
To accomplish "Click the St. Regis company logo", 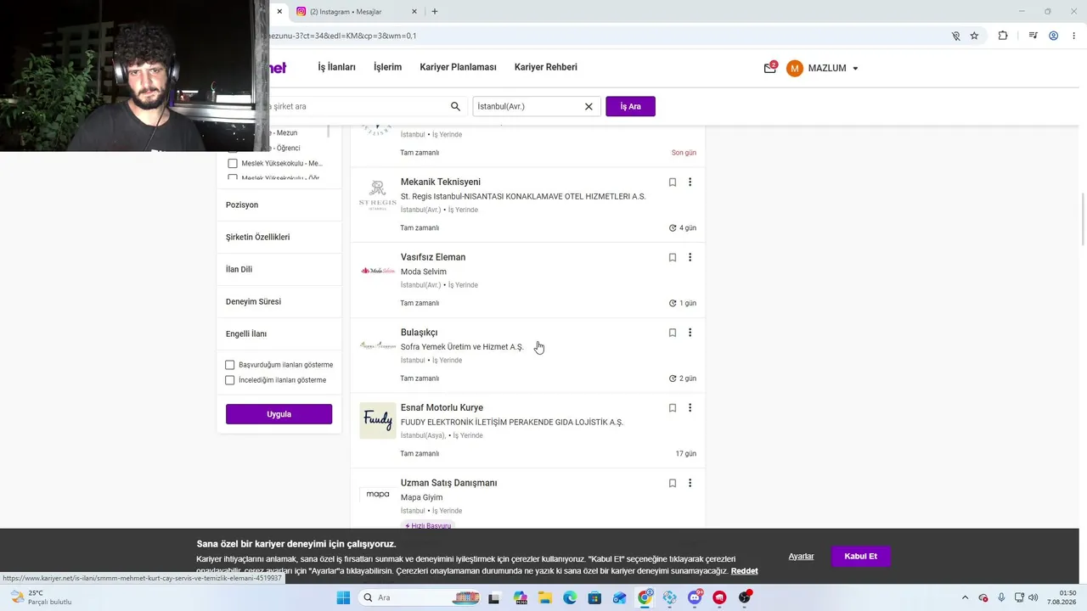I will [378, 195].
